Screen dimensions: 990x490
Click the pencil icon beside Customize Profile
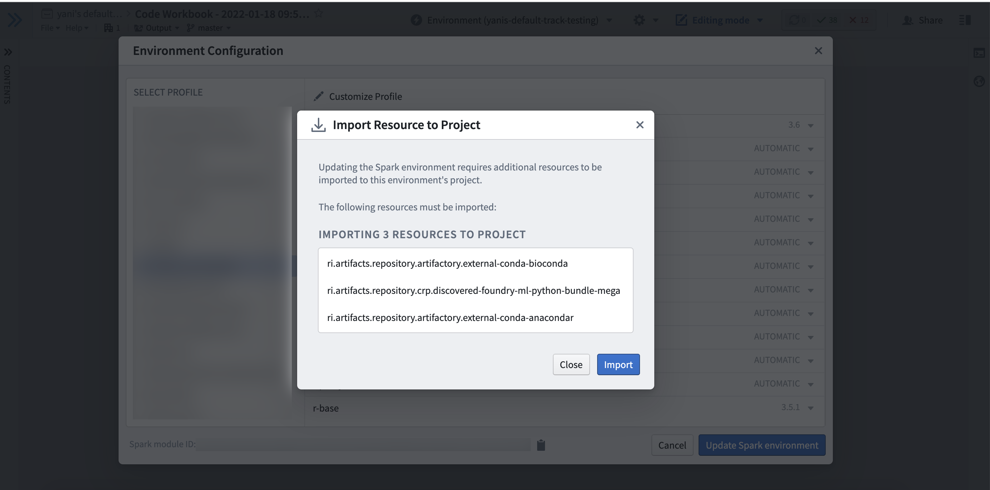(318, 96)
